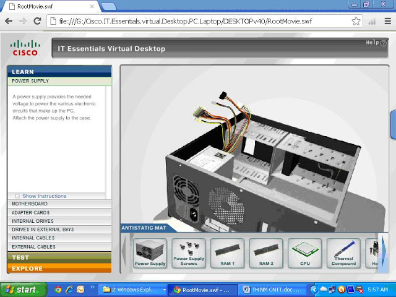Open grouped Windows Explorer taskbar button
Screen dimensions: 396x297
click(132, 290)
